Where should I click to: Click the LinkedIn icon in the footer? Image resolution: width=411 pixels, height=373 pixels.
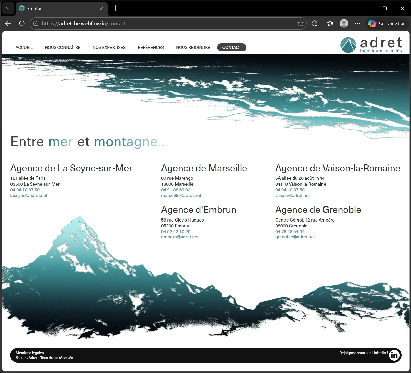(x=394, y=355)
